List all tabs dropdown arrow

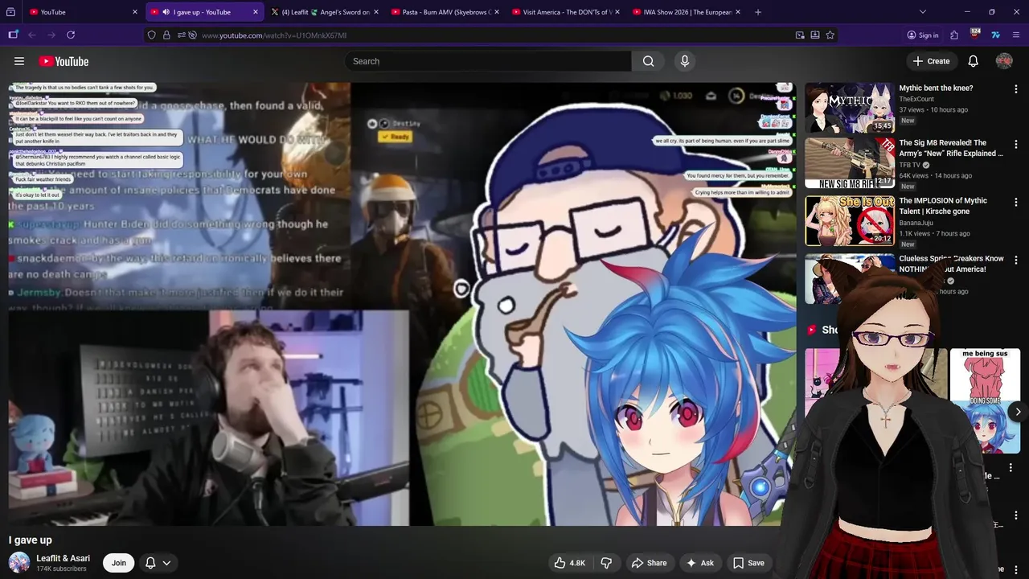923,12
